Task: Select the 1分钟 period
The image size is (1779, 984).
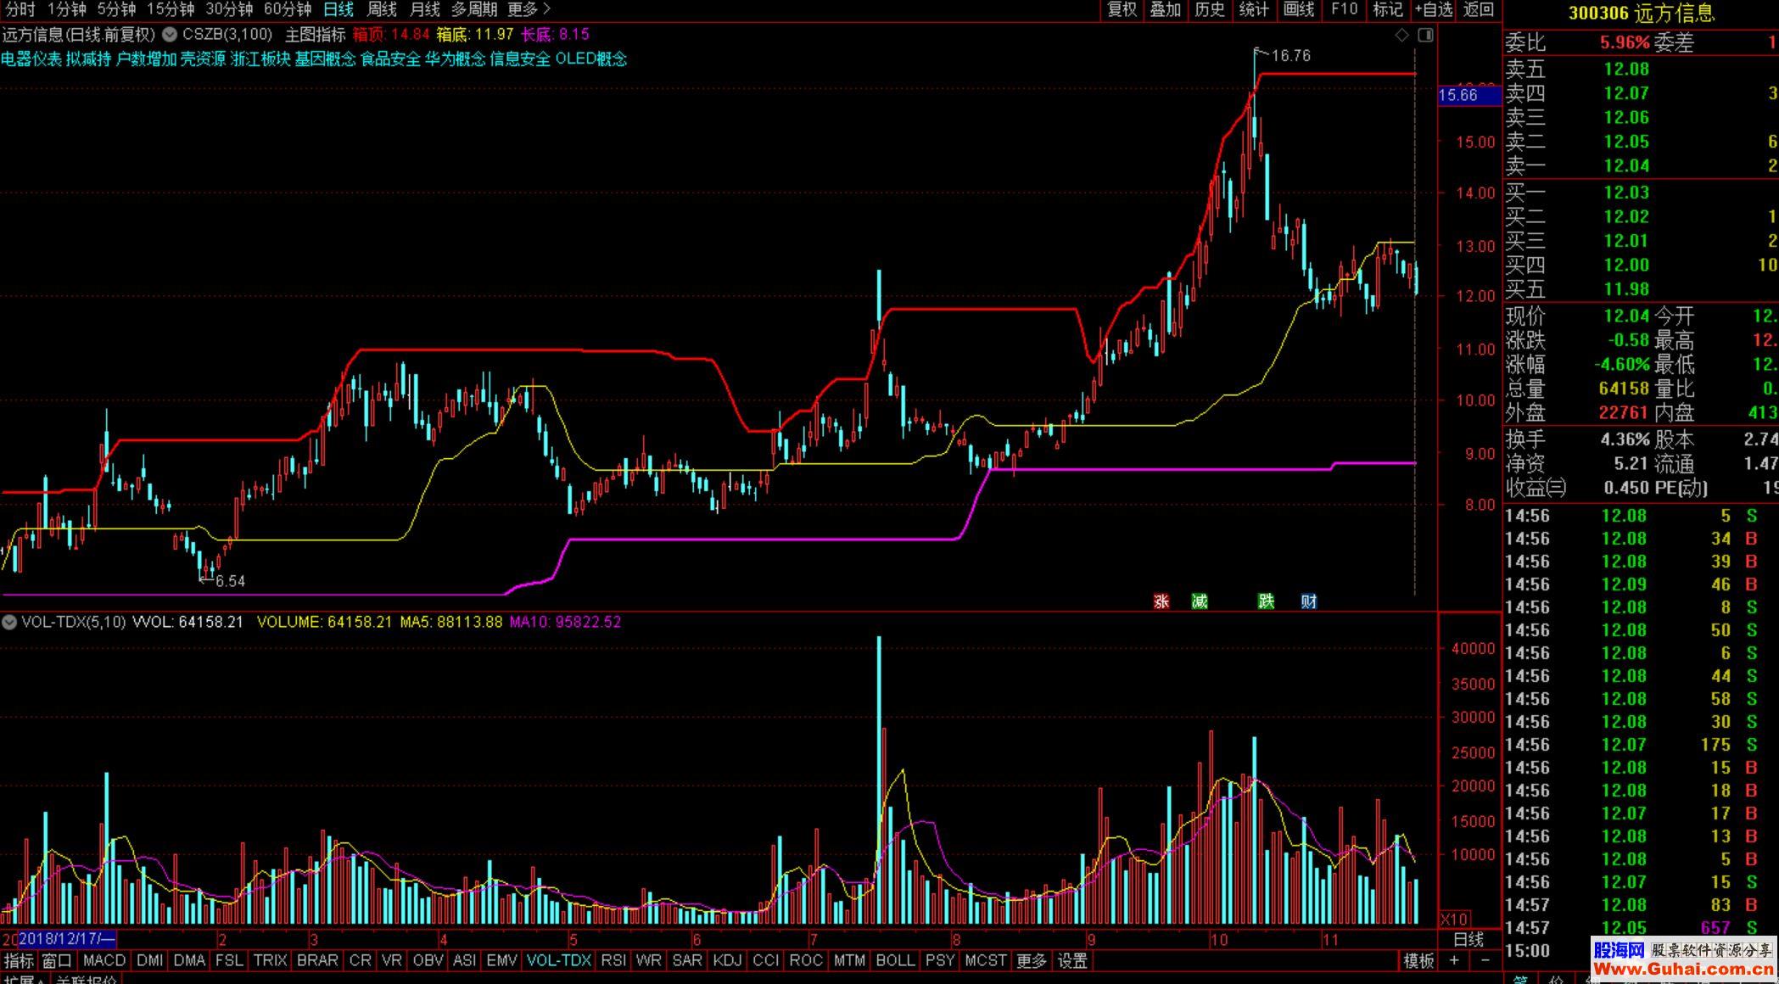Action: 66,9
